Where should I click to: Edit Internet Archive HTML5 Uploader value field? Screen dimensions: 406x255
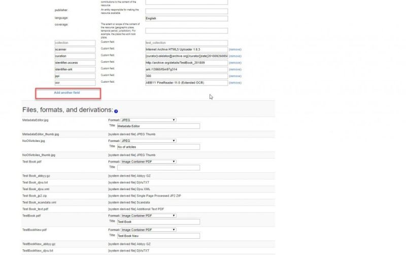[x=186, y=49]
